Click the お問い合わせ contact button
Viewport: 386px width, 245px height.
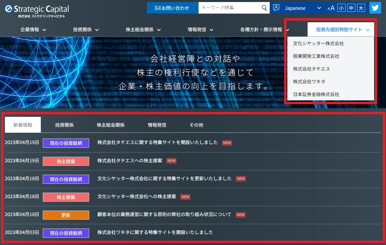click(x=172, y=8)
